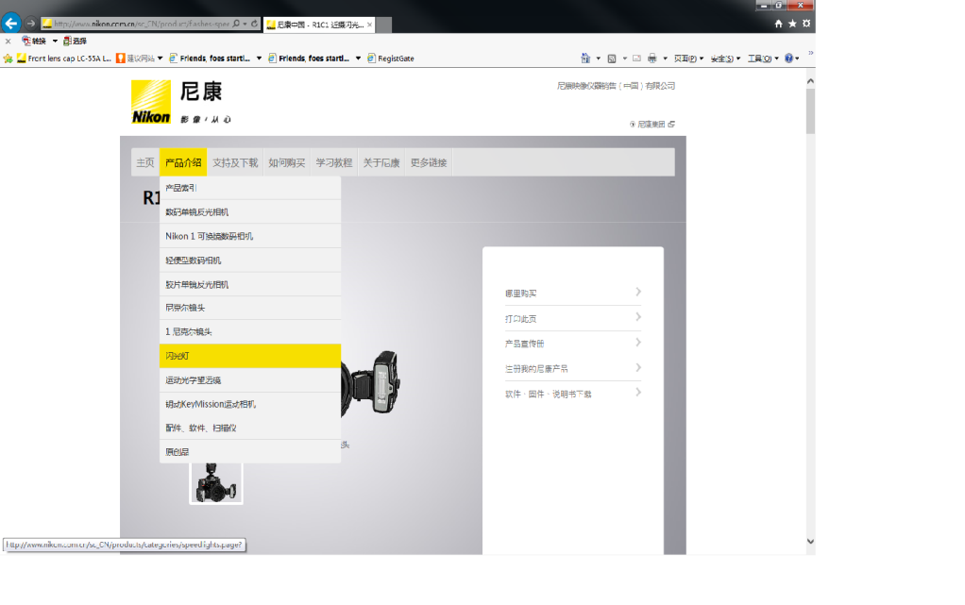This screenshot has height=605, width=965.
Task: Select the 支持及下载 navigation tab
Action: click(x=235, y=162)
